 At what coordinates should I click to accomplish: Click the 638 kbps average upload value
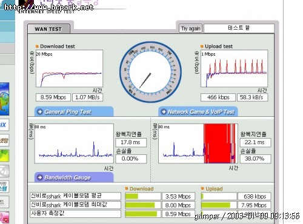(x=255, y=196)
